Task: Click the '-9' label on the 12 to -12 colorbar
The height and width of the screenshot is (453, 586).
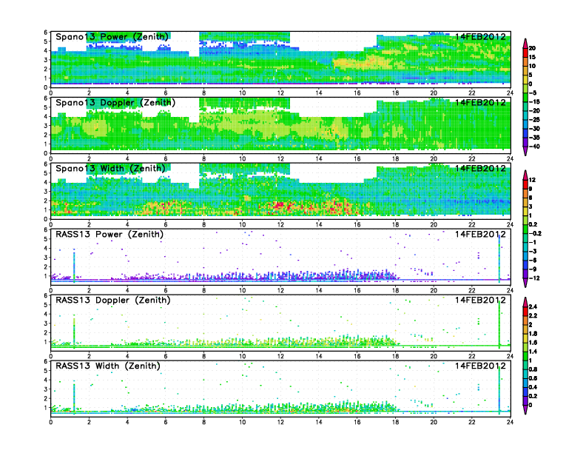Action: 533,269
